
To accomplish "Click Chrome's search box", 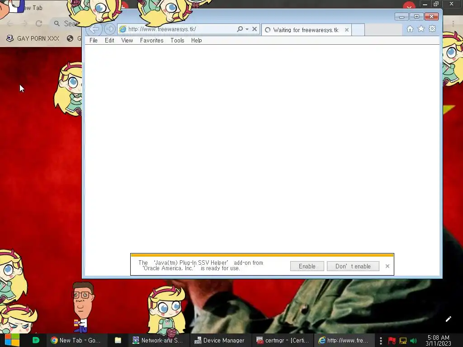I will 66,23.
